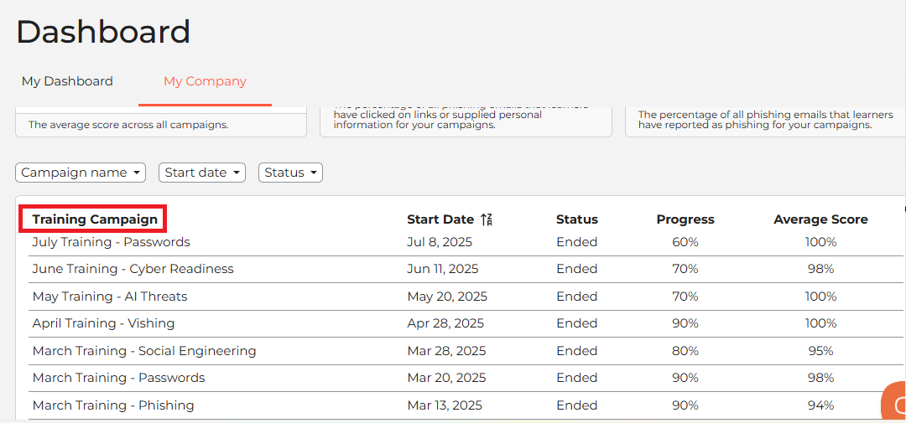Select the My Company tab
Screen dimensions: 906x423
205,81
